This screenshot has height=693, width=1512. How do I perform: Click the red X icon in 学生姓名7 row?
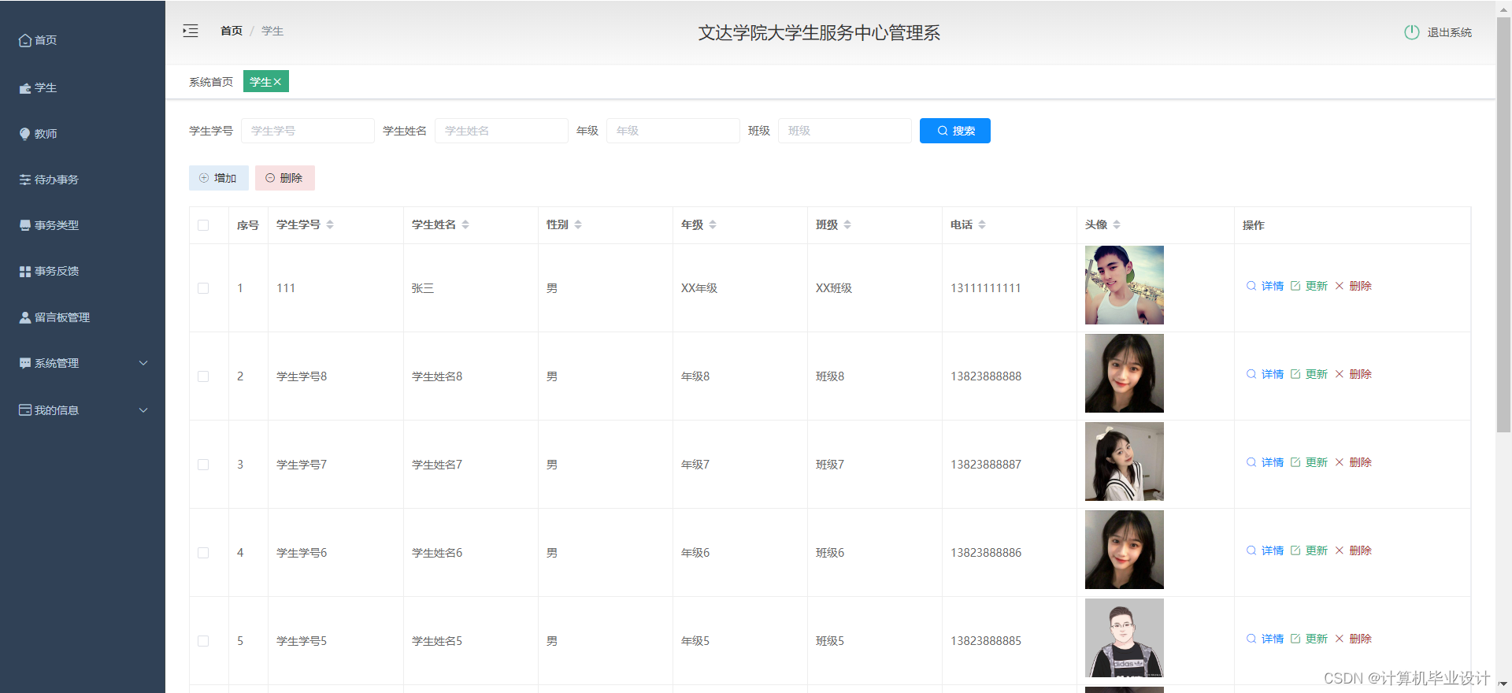click(1340, 462)
